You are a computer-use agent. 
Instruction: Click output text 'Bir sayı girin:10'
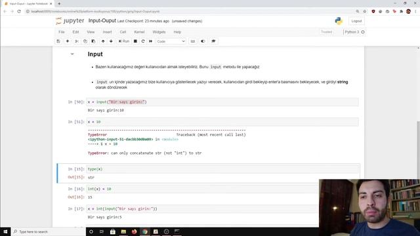point(106,110)
